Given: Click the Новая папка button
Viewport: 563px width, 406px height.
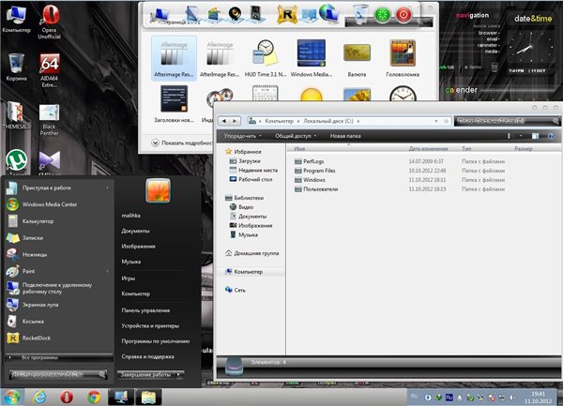Looking at the screenshot, I should pos(345,135).
